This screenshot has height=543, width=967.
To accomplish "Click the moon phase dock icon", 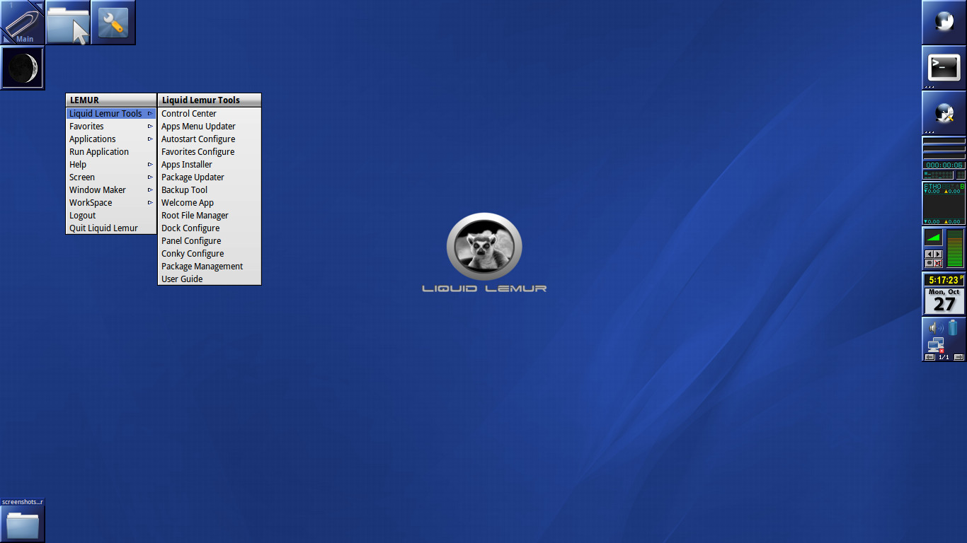I will click(23, 68).
